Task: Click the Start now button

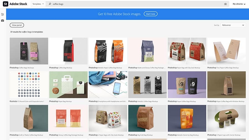Action: (151, 14)
